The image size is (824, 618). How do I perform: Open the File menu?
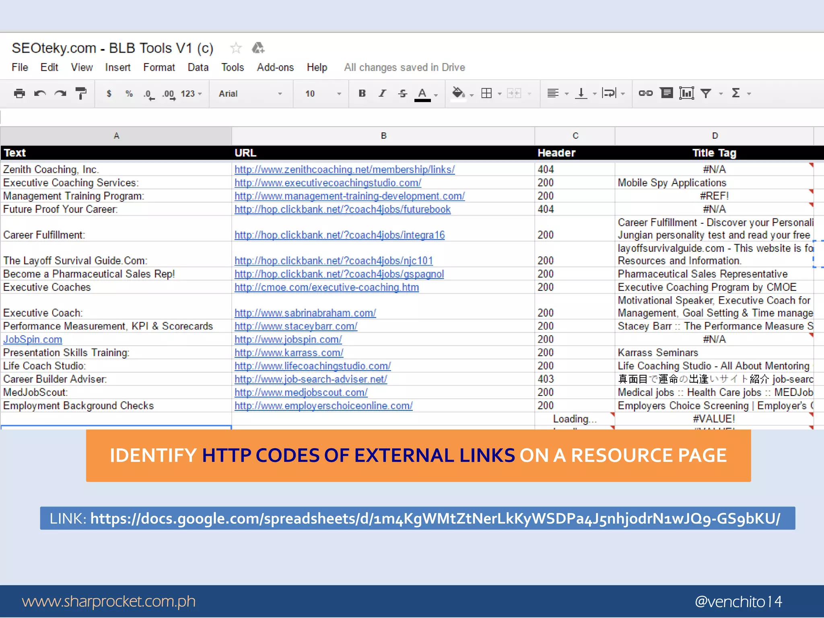click(x=20, y=67)
